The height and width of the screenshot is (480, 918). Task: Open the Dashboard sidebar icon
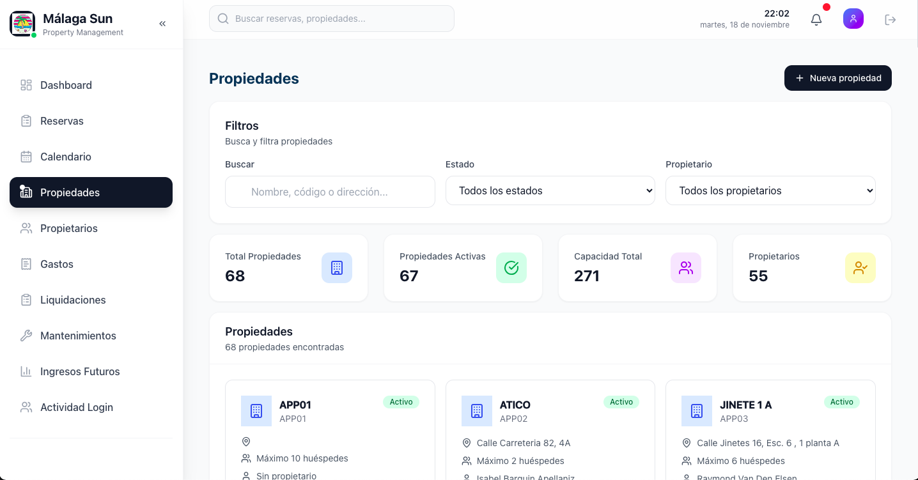(26, 84)
